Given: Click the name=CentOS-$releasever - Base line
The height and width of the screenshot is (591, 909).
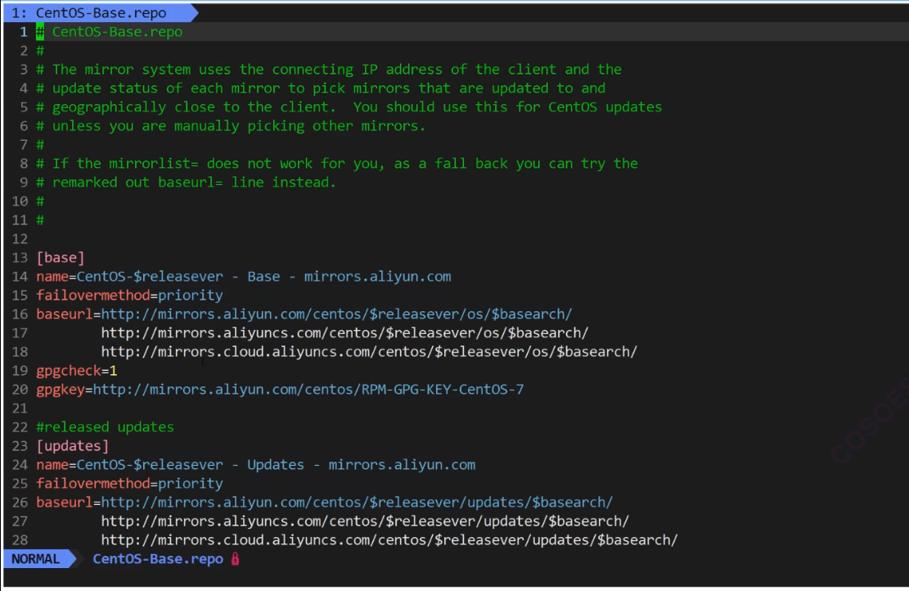Looking at the screenshot, I should click(244, 277).
